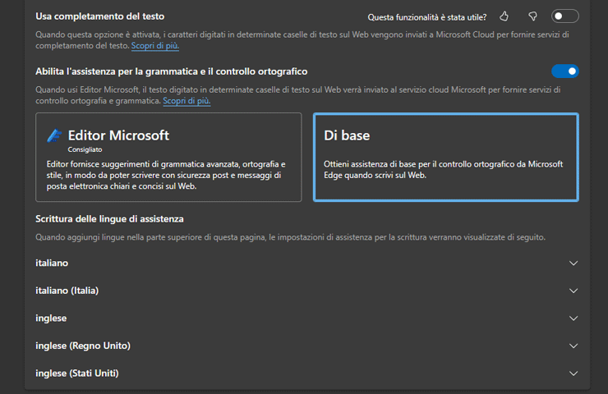This screenshot has width=608, height=394.
Task: Click the italiano language row label
Action: pyautogui.click(x=52, y=263)
